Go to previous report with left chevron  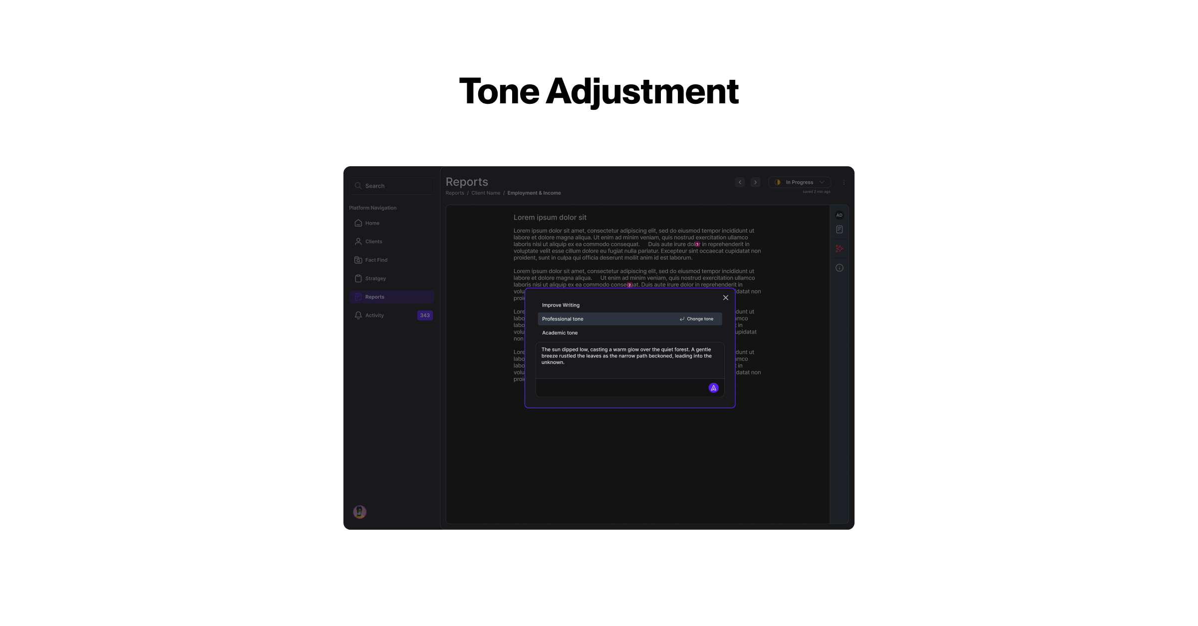pos(740,182)
